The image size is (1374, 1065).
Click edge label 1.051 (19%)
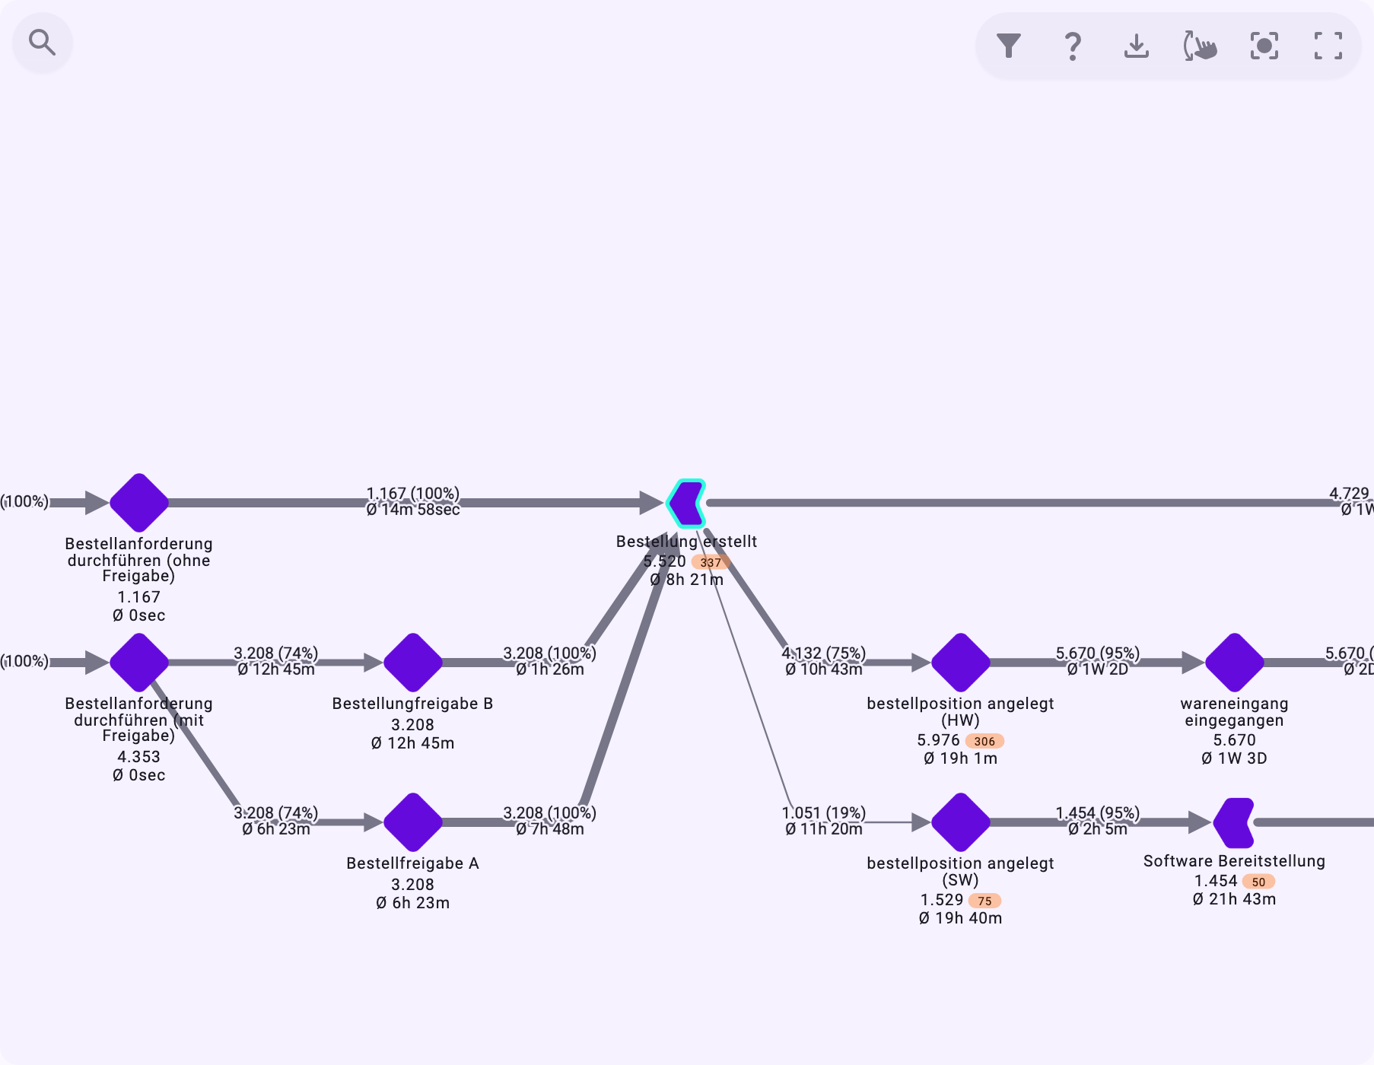[x=824, y=813]
